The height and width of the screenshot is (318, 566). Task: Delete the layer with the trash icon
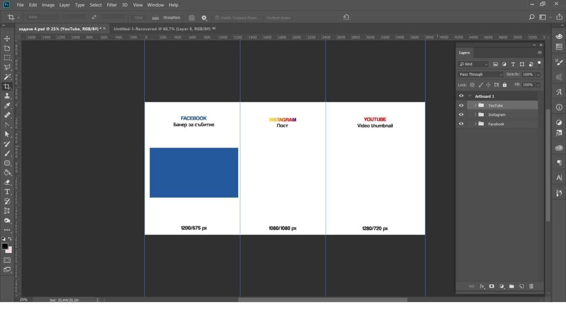(531, 287)
